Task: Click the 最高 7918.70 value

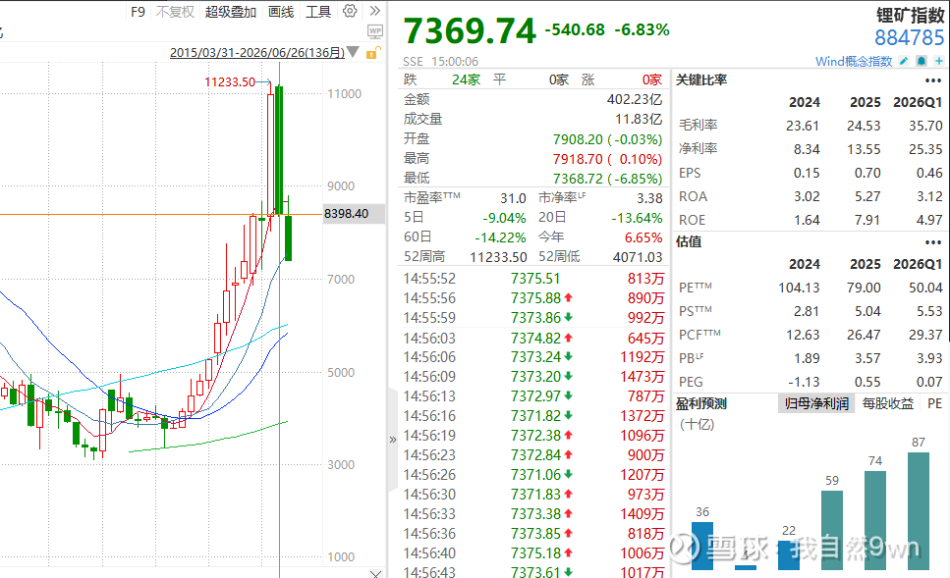Action: coord(608,159)
